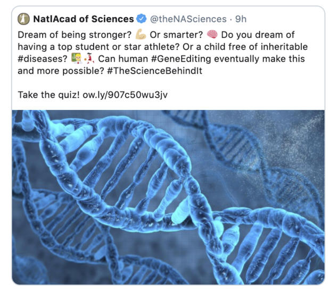The width and height of the screenshot is (330, 292).
Task: Open the #diseases hashtag
Action: click(x=41, y=58)
